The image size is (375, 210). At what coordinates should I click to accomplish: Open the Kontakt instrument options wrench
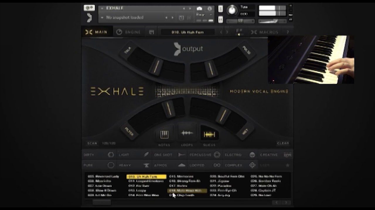tap(89, 8)
